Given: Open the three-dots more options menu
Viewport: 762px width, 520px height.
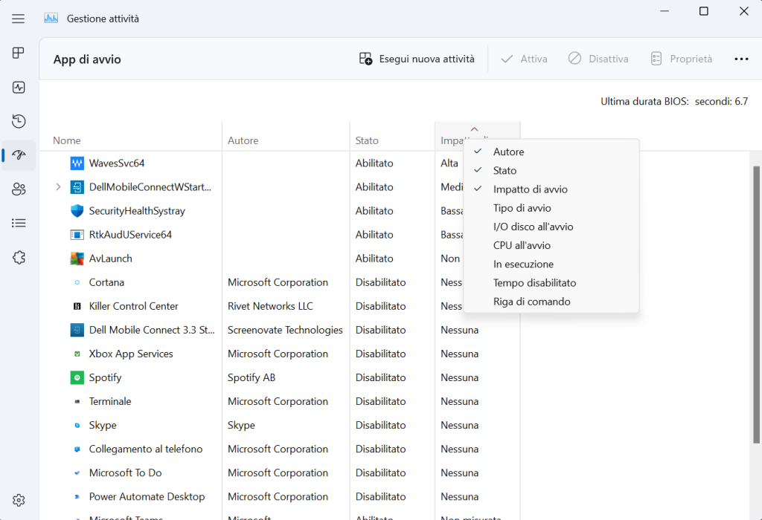Looking at the screenshot, I should click(x=741, y=59).
